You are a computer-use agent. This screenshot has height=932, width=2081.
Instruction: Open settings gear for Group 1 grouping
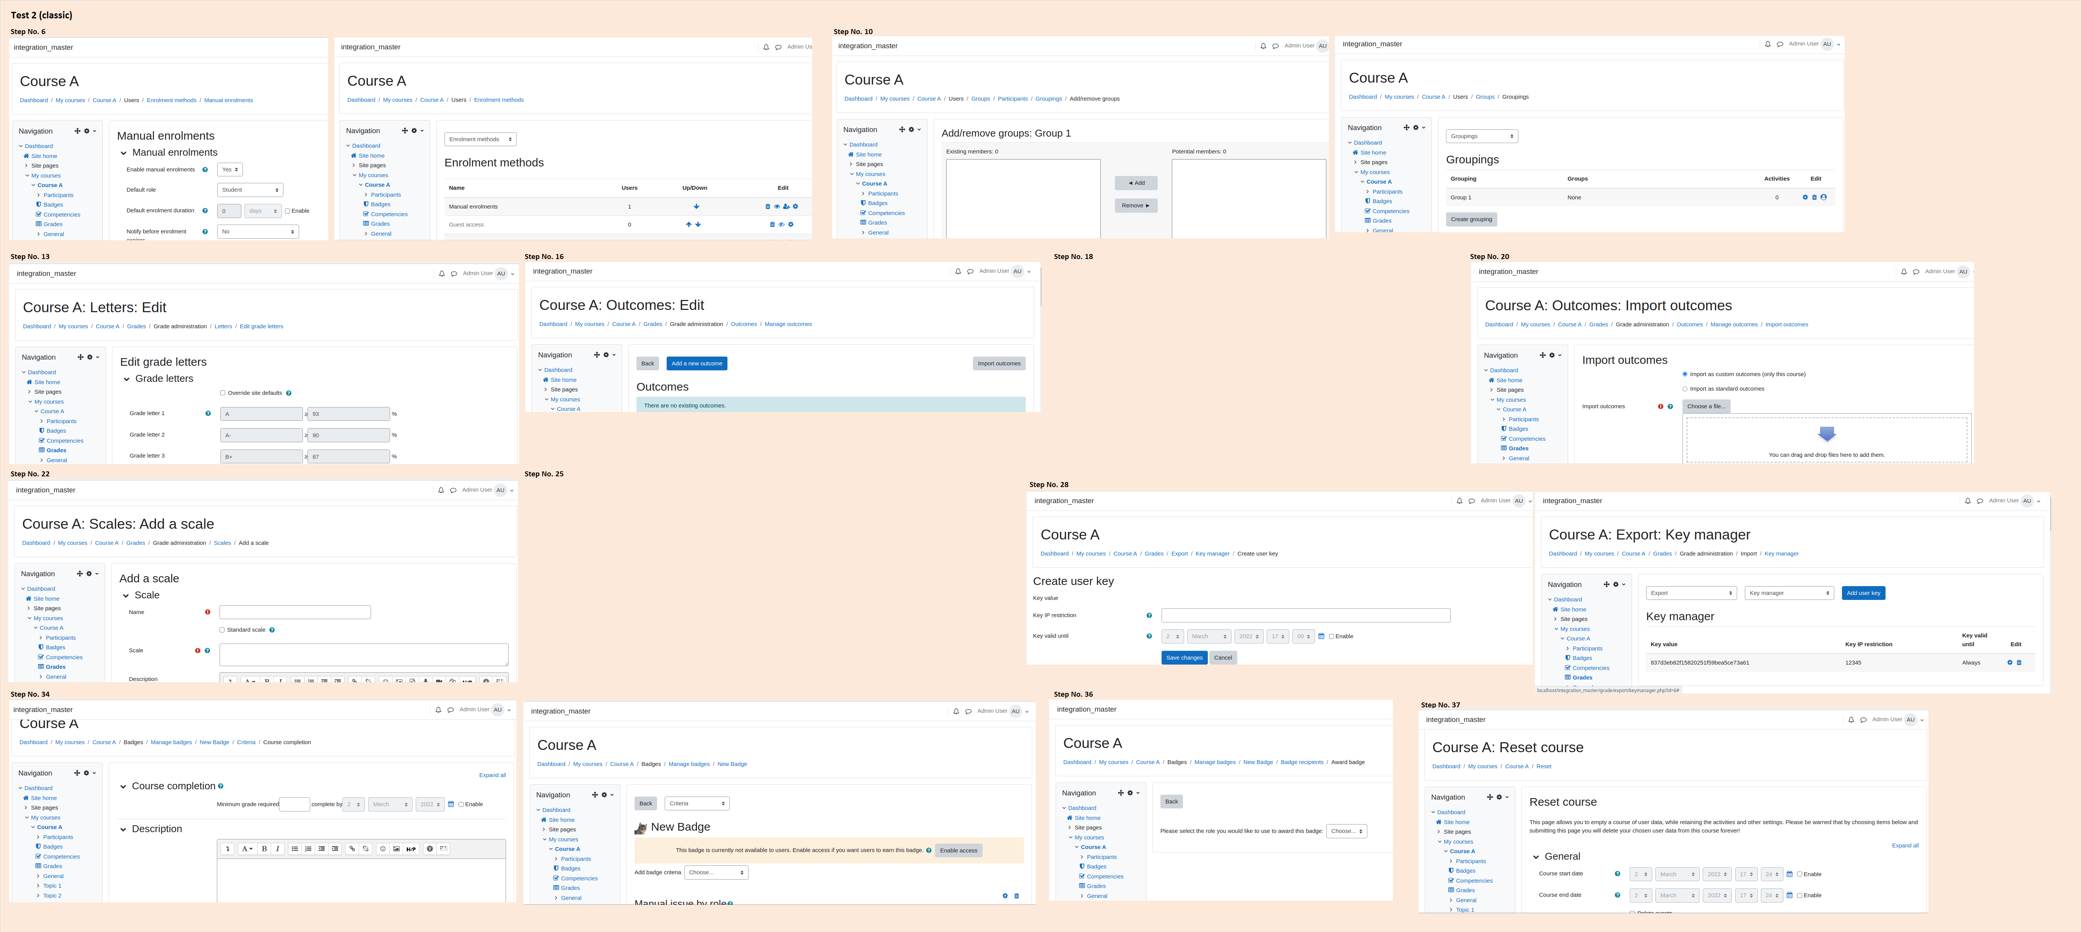click(x=1806, y=197)
